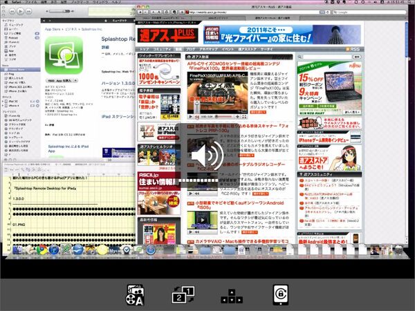Adjust the iTunes volume slider
Viewport: 415px width, 311px height.
(x=59, y=11)
